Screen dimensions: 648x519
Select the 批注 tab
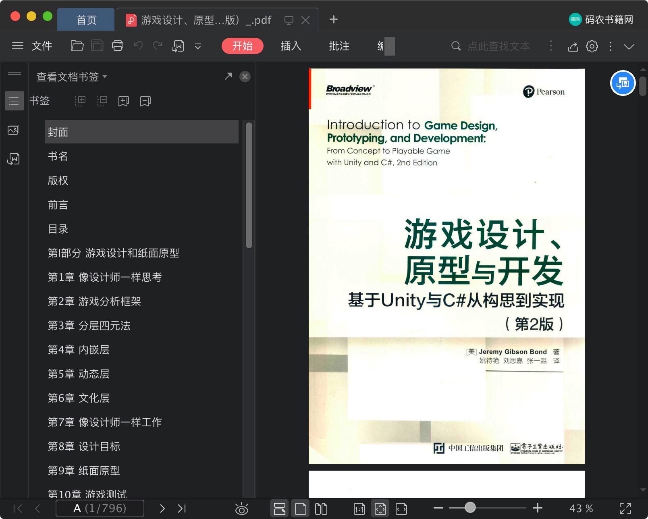pos(339,46)
